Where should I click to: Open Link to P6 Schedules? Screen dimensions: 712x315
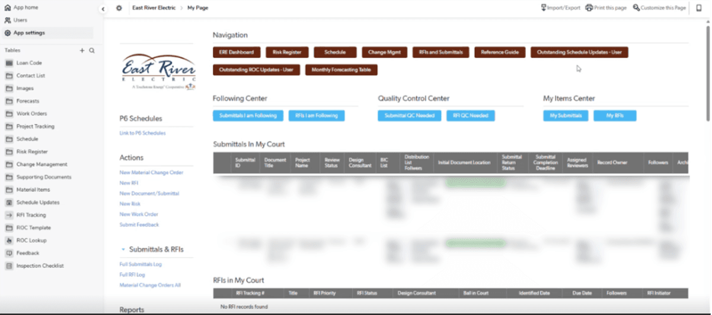click(x=142, y=133)
